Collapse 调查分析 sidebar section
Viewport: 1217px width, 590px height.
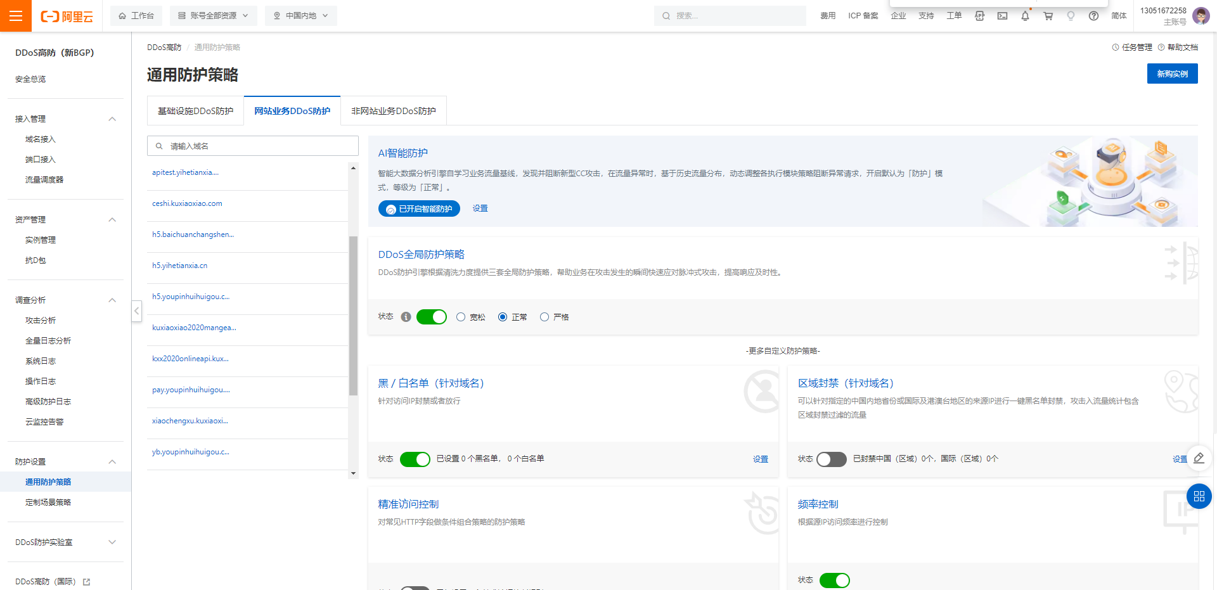click(112, 300)
